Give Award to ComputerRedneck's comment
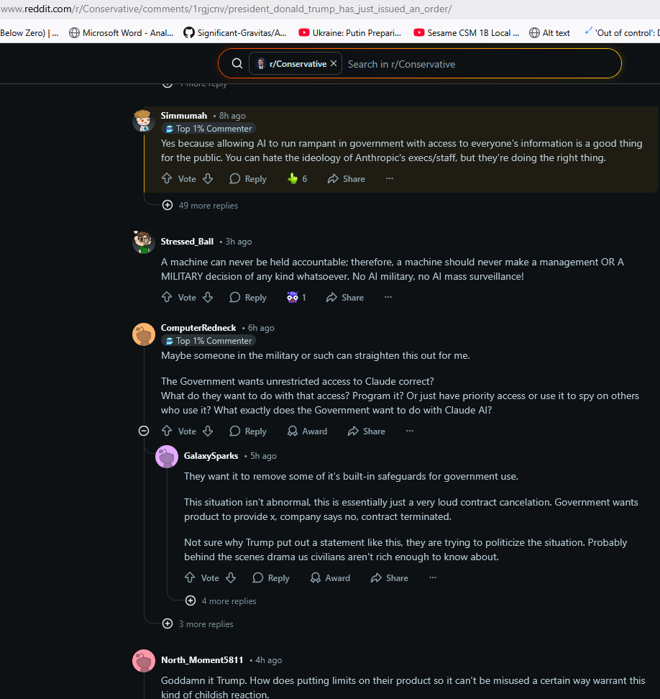Screen dimensions: 660x699 coord(307,431)
